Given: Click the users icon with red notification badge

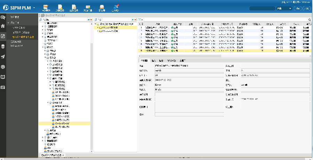Looking at the screenshot, I should point(117,7).
